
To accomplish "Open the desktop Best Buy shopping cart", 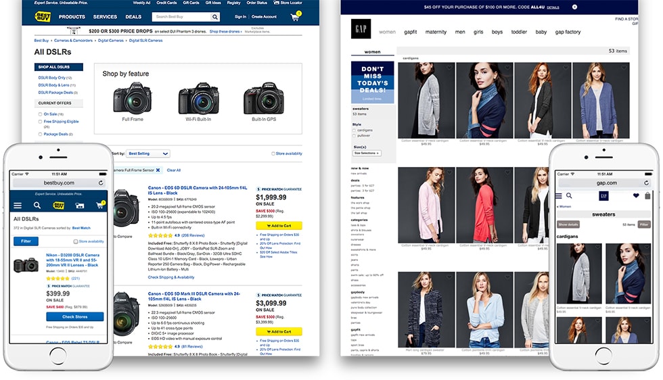I will tap(295, 17).
